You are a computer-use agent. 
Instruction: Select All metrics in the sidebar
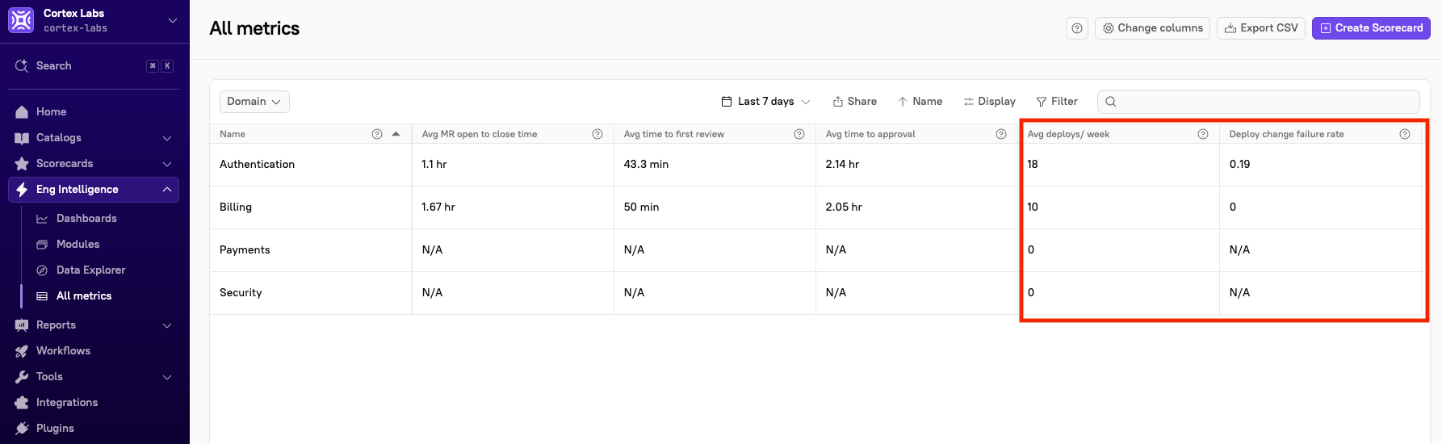point(84,296)
